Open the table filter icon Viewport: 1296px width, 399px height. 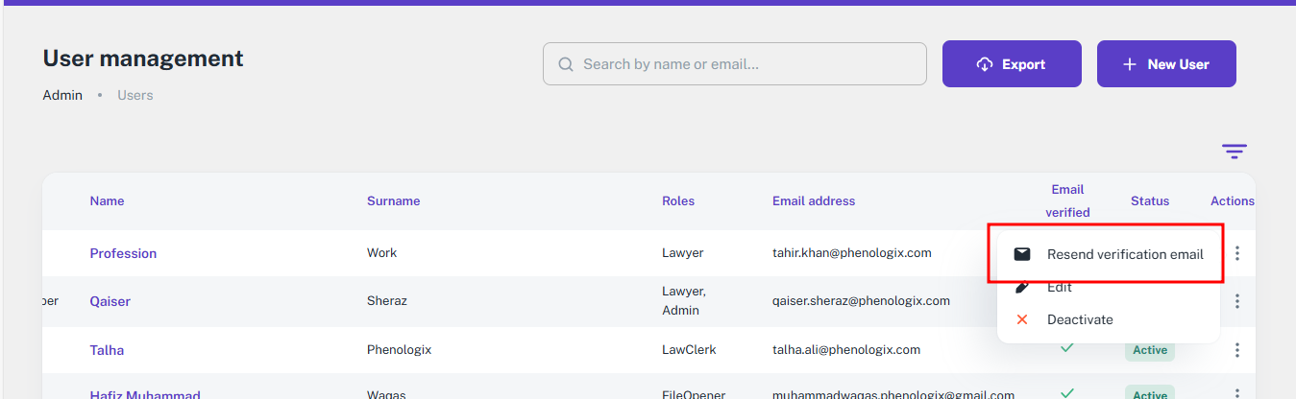(x=1234, y=152)
